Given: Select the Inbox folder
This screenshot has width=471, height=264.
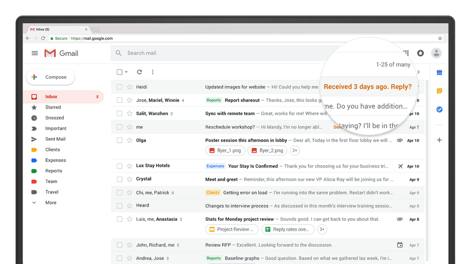Looking at the screenshot, I should click(x=64, y=96).
